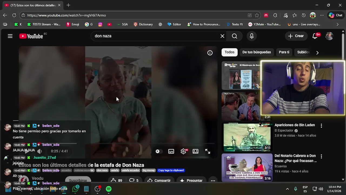
Task: Like the video with 89 likes
Action: [x=116, y=180]
